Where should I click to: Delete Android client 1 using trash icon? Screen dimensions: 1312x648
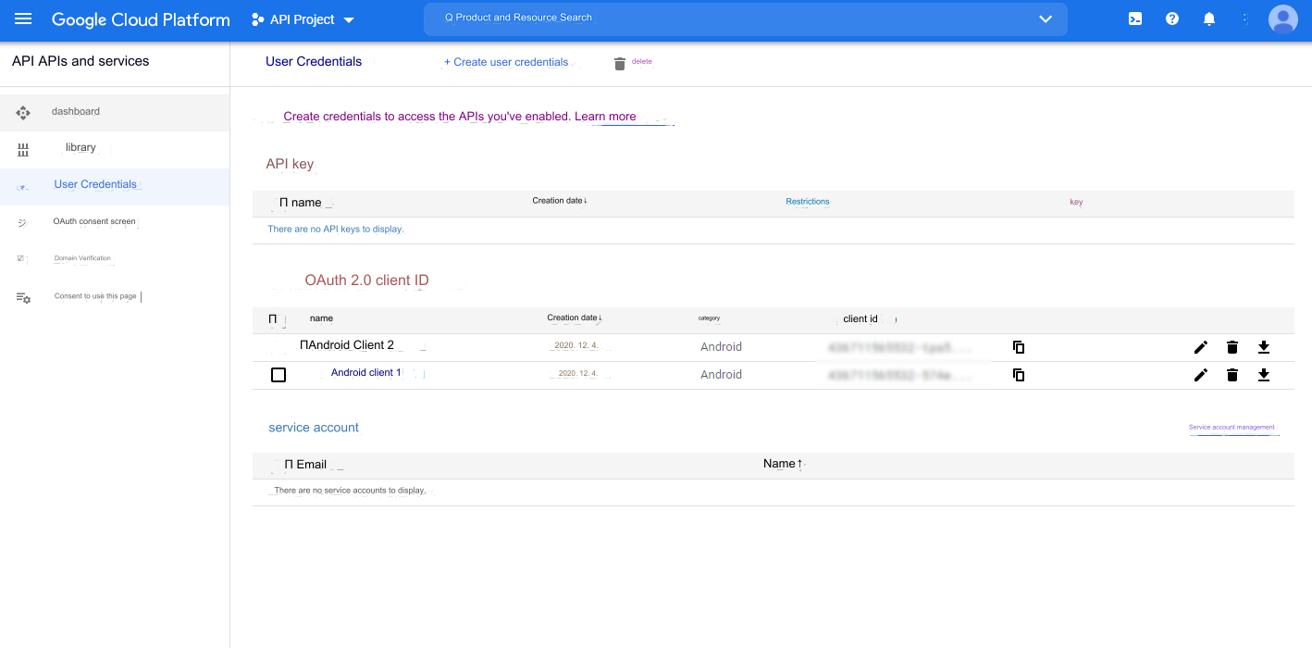point(1232,375)
